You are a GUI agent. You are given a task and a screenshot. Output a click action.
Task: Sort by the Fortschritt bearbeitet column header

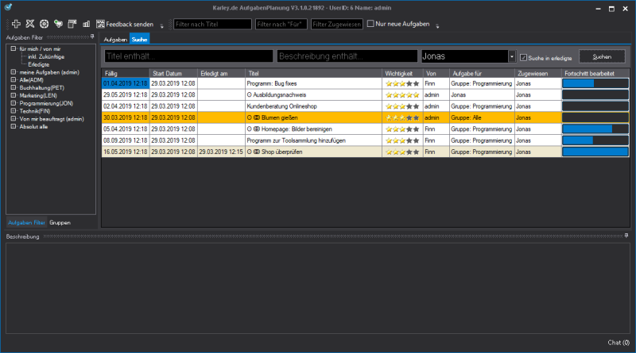click(x=595, y=73)
